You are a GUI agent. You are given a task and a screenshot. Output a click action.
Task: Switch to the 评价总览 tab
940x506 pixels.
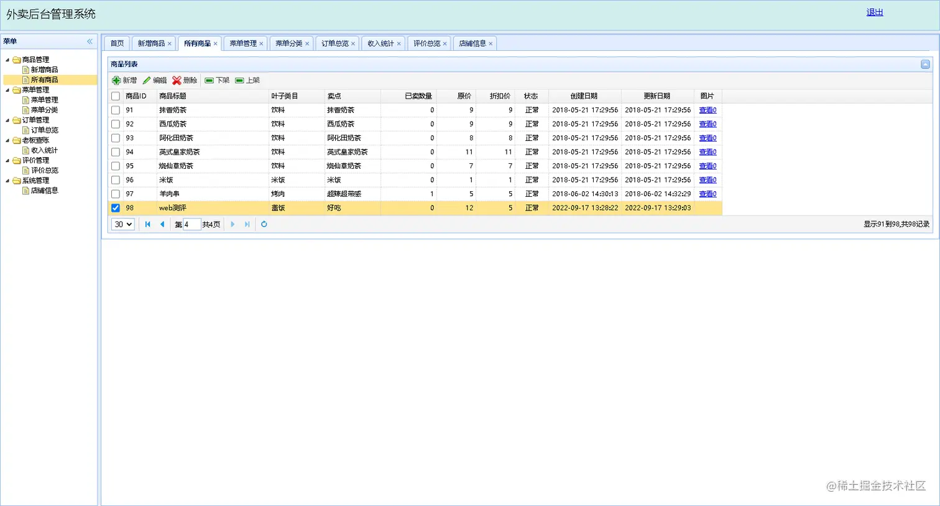pyautogui.click(x=426, y=43)
